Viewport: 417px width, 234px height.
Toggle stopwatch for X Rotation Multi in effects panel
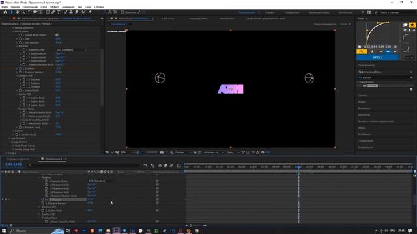[24, 53]
